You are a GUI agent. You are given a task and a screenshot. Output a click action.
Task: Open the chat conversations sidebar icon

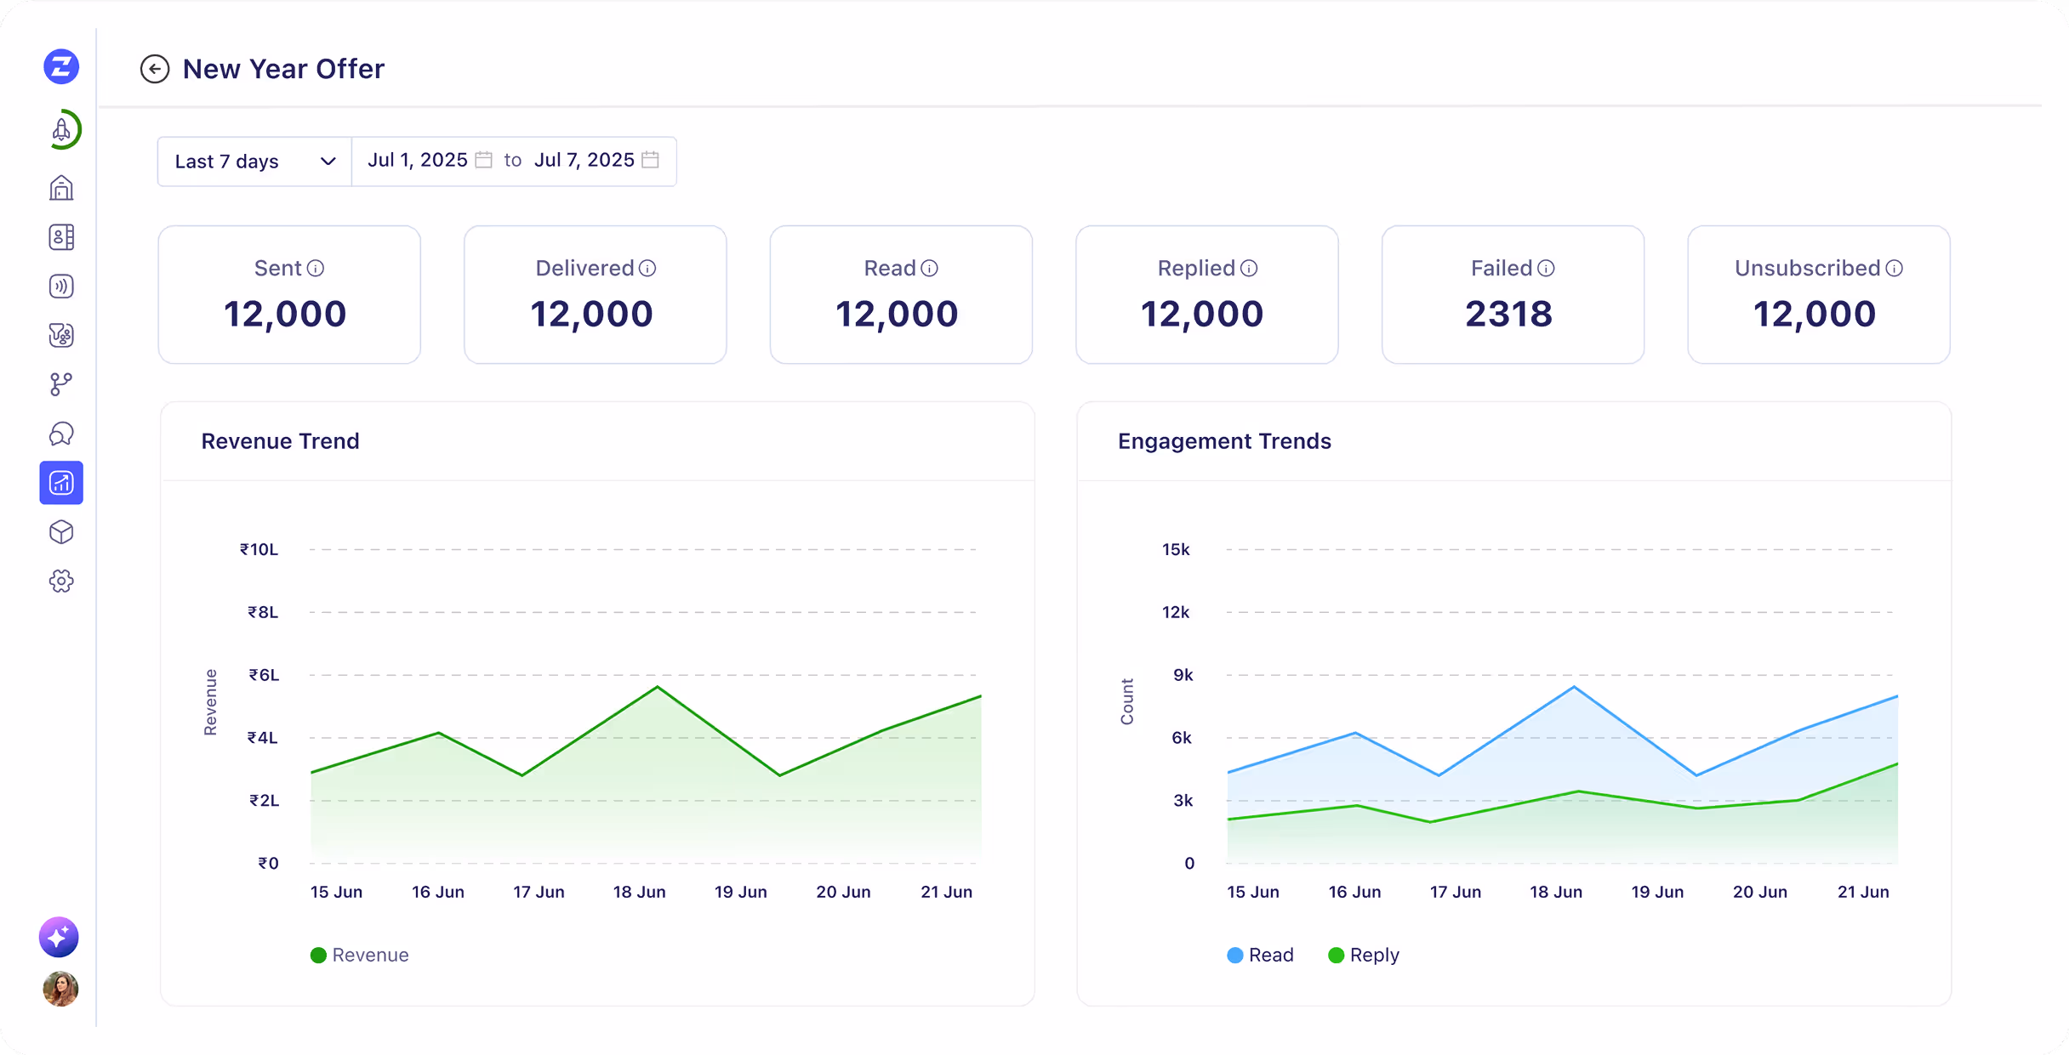(x=61, y=434)
